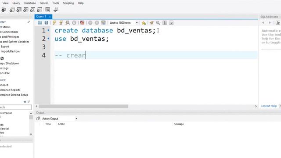
Task: Close the Query 1 tab
Action: click(x=50, y=17)
